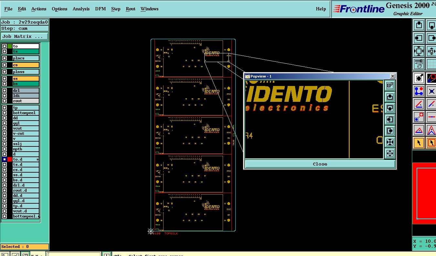Toggle display checkbox for layer 'plncs'
436x256 pixels.
pos(5,58)
